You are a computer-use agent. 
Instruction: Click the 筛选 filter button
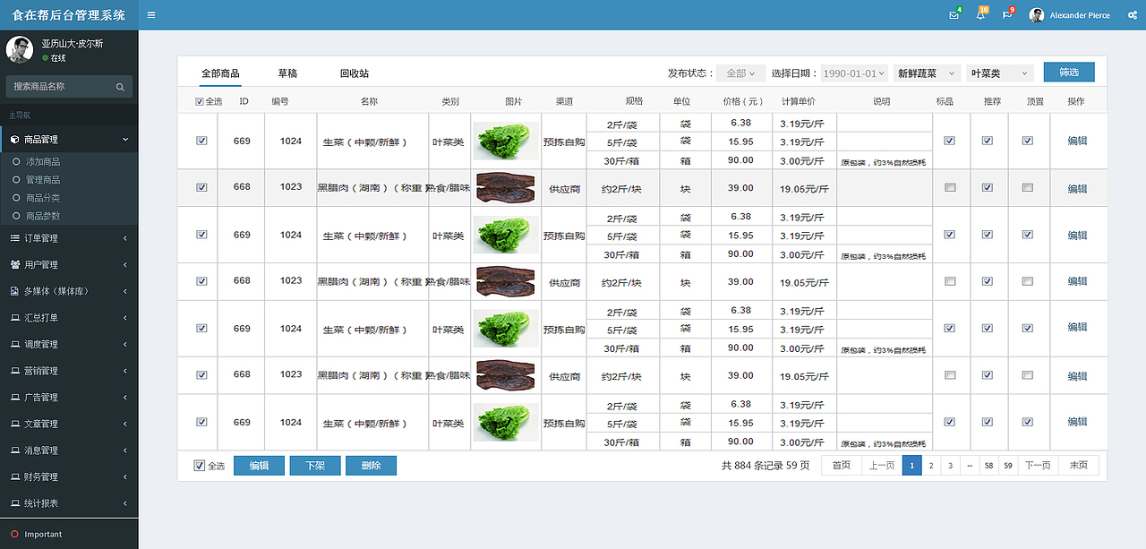1069,73
